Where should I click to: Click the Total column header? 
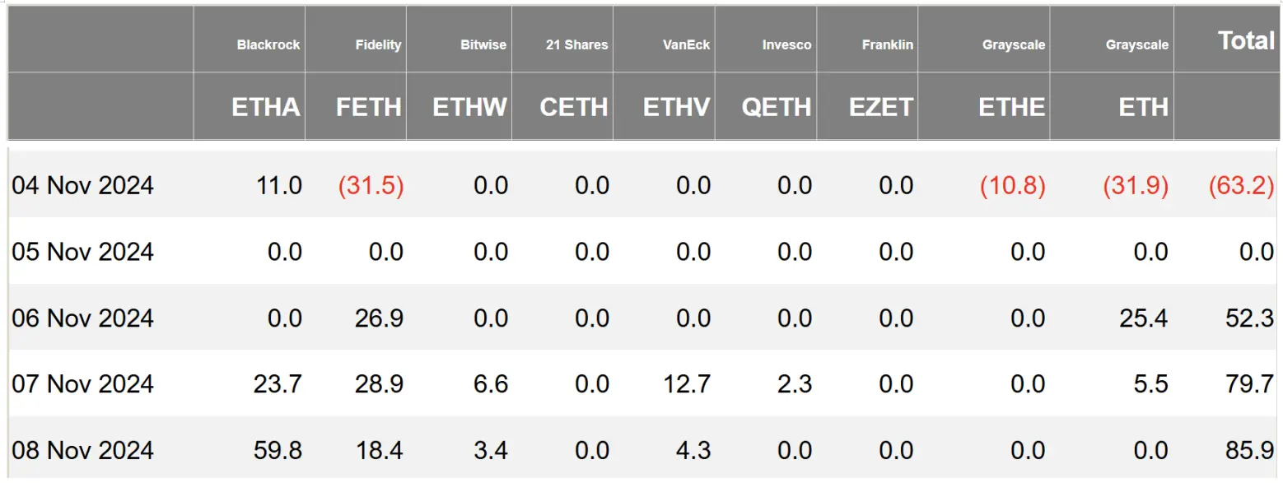[1246, 40]
